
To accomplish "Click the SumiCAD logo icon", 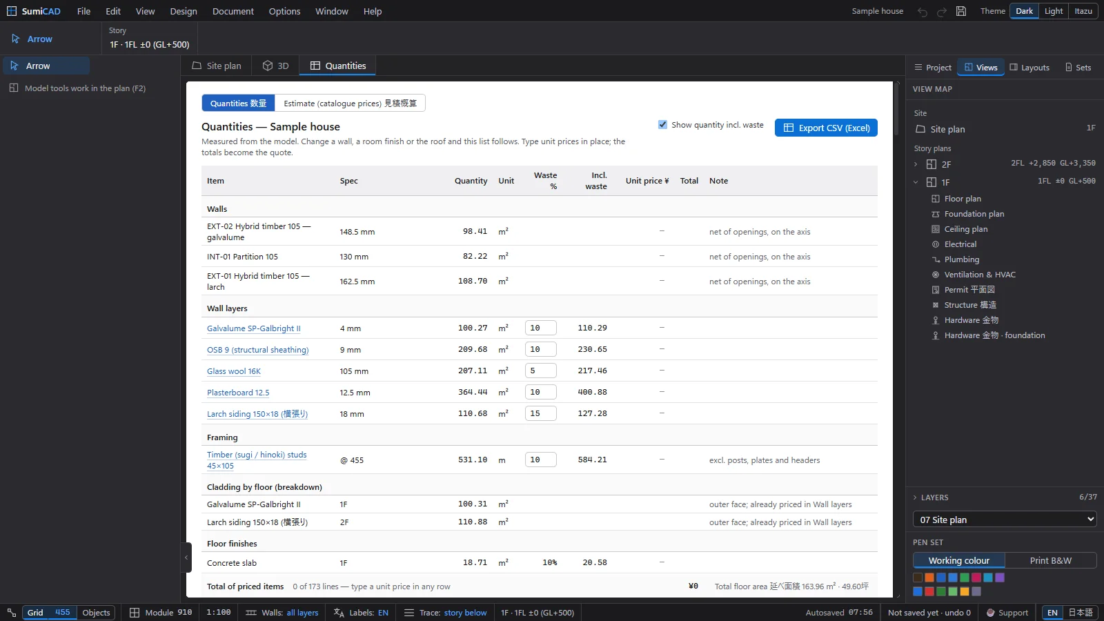I will point(12,11).
